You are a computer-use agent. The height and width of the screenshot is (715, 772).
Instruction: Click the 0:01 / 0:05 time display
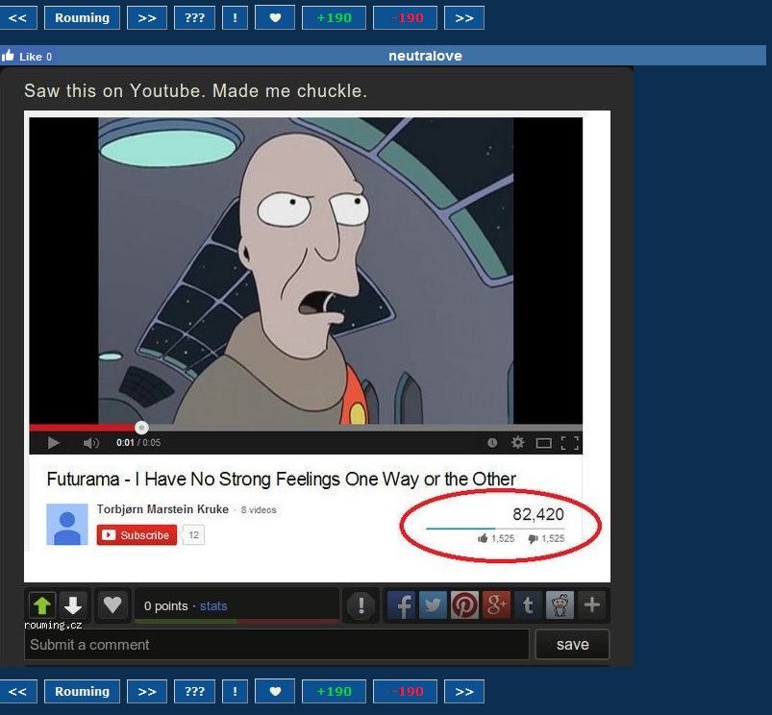(x=138, y=442)
